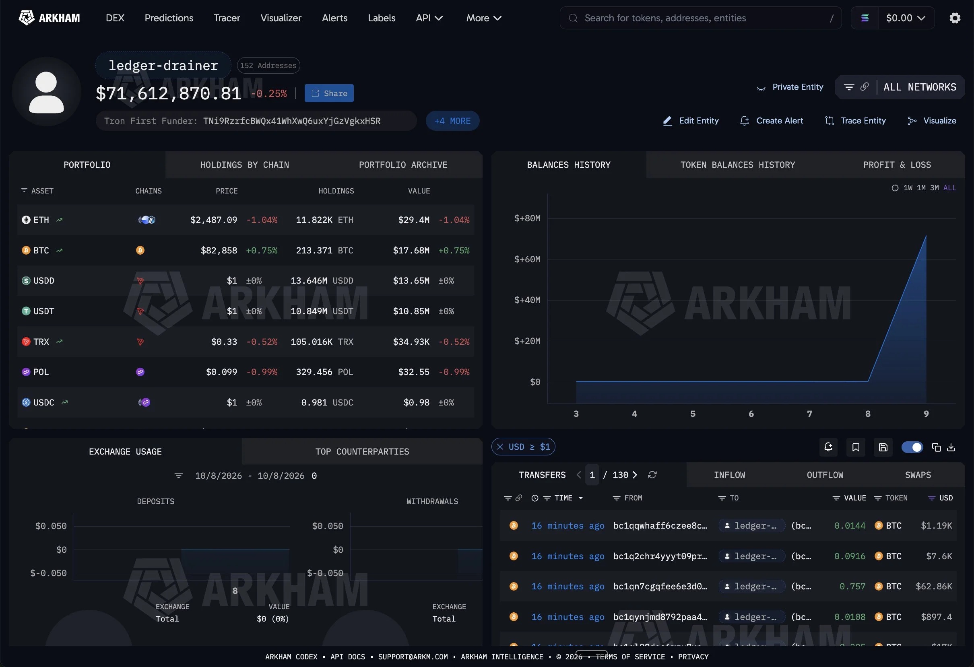The height and width of the screenshot is (667, 974).
Task: Sort transfers by the TIME column arrow
Action: (x=581, y=498)
